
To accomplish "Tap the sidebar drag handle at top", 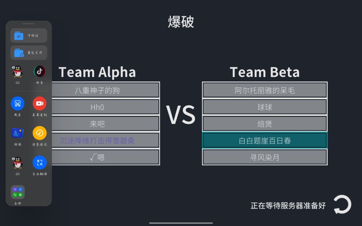I will (x=28, y=23).
